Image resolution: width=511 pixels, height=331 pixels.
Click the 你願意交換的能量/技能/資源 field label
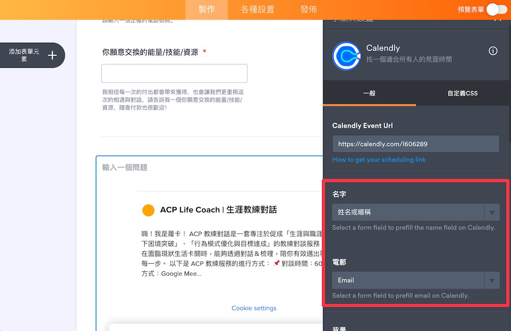[150, 52]
